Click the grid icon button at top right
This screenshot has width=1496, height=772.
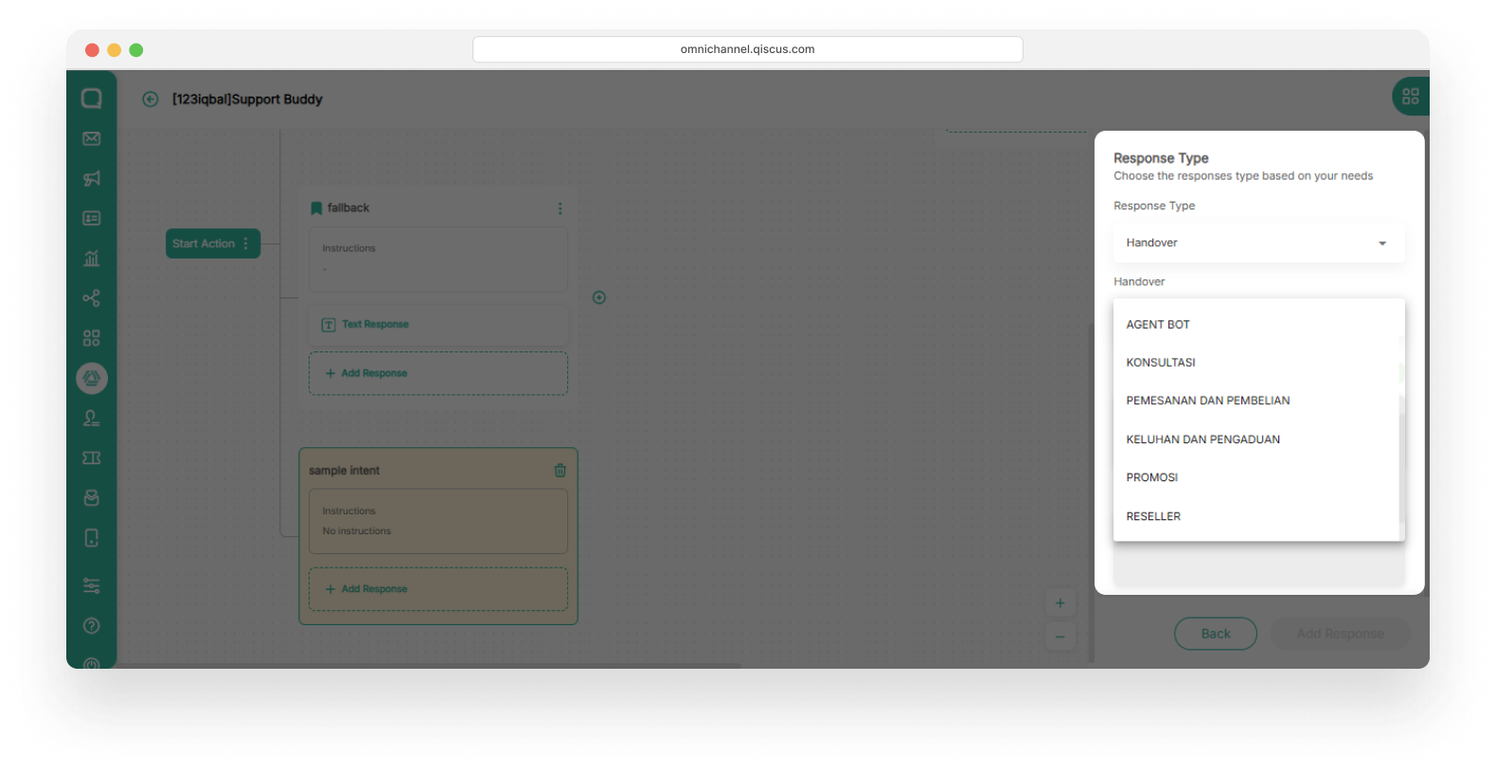click(1411, 97)
